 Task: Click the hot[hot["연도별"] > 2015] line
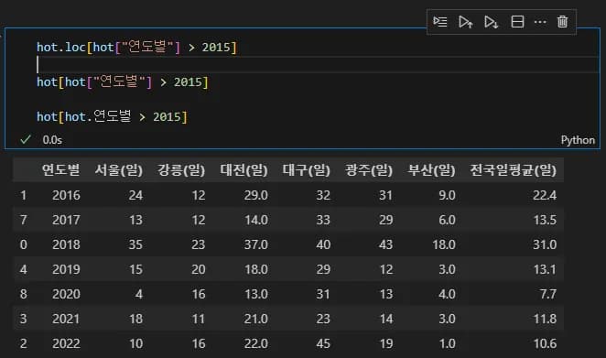[x=123, y=82]
